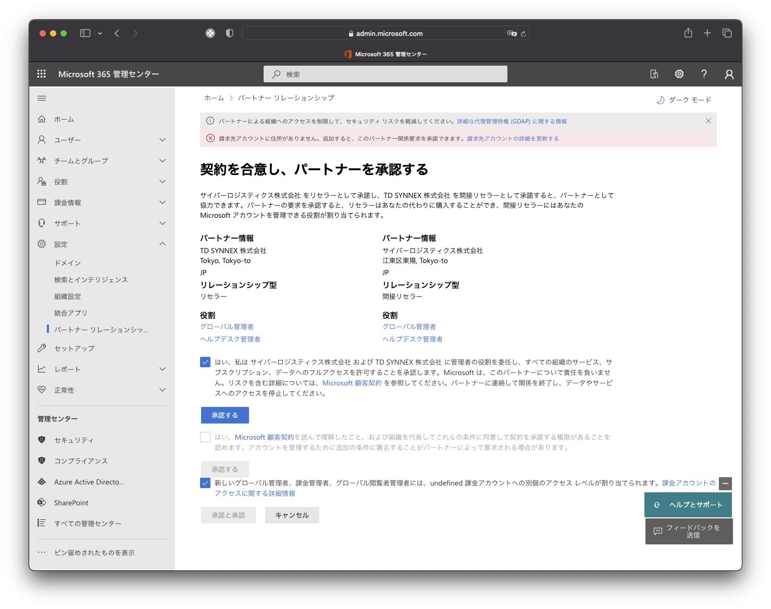Expand the ユーザー menu chevron
Screen dimensions: 771x609
pos(163,140)
